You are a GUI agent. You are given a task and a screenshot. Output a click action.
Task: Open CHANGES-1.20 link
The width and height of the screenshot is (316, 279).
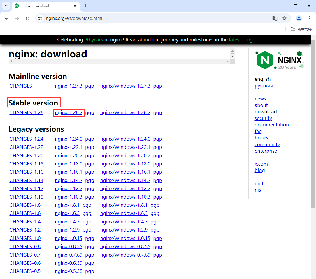point(27,156)
